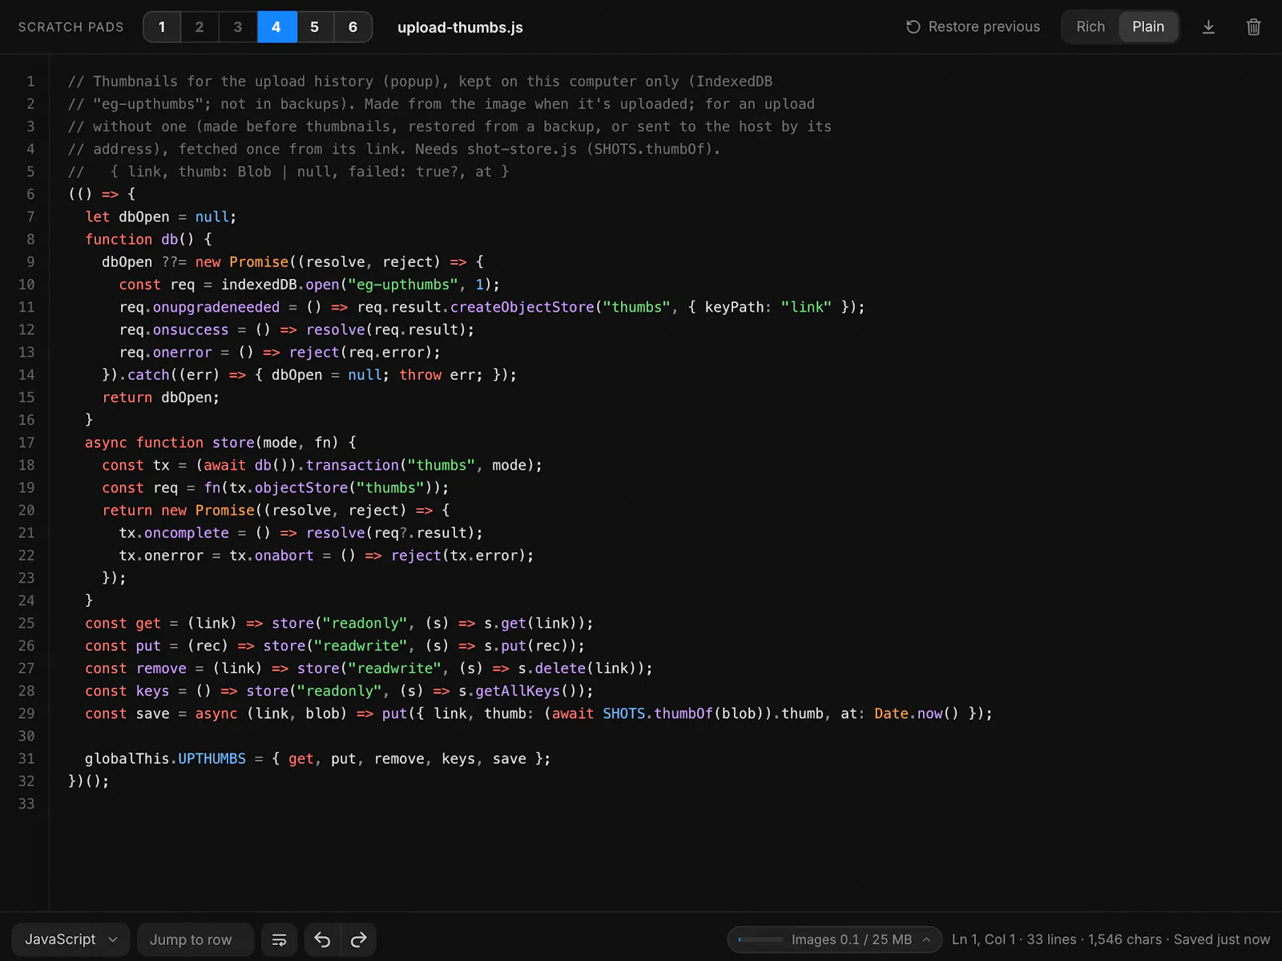Click the Restore previous circular arrow icon
This screenshot has width=1282, height=961.
pos(913,27)
